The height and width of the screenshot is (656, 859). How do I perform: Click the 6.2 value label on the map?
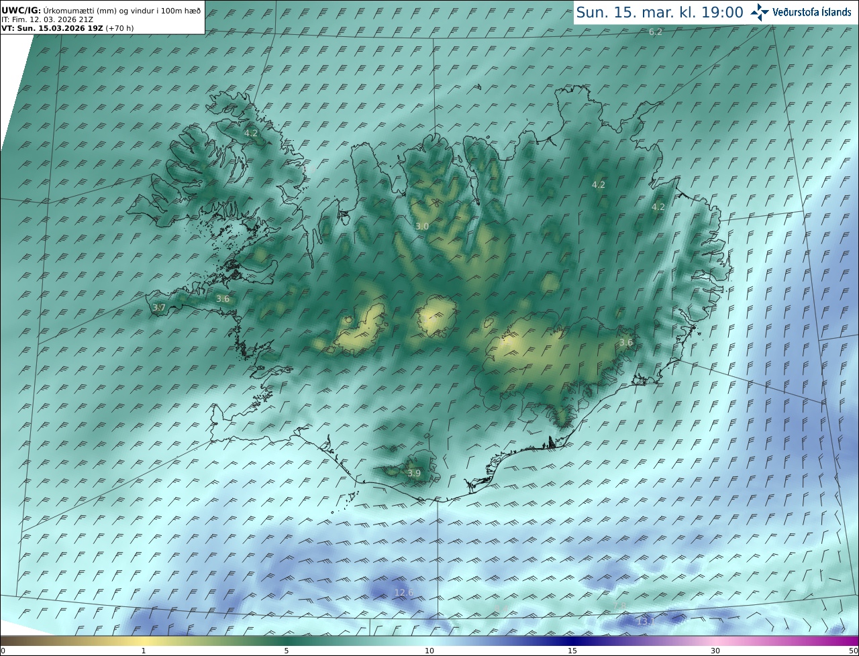[656, 32]
